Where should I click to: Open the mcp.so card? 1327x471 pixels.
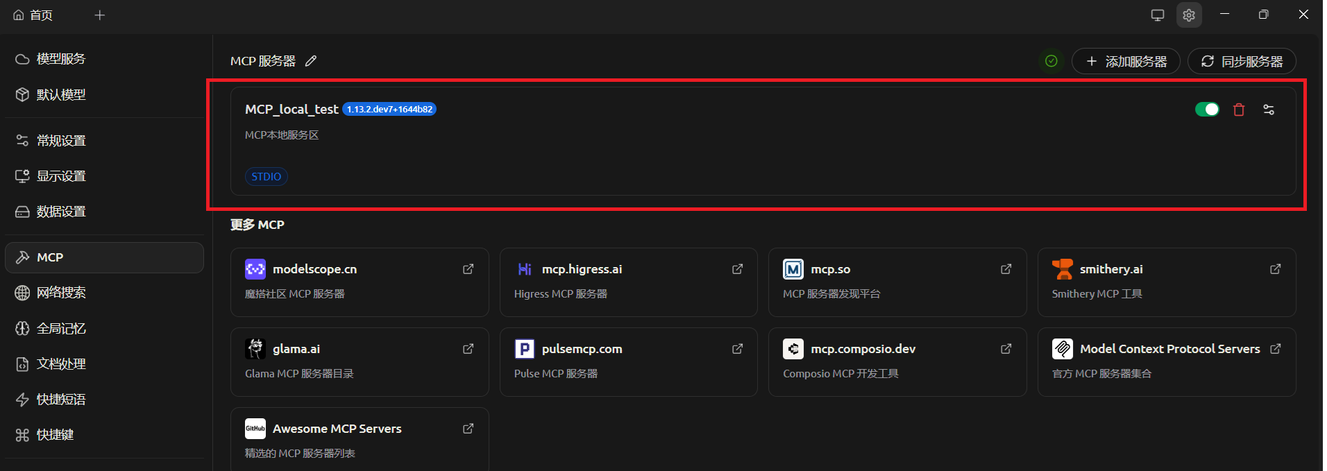click(x=897, y=282)
